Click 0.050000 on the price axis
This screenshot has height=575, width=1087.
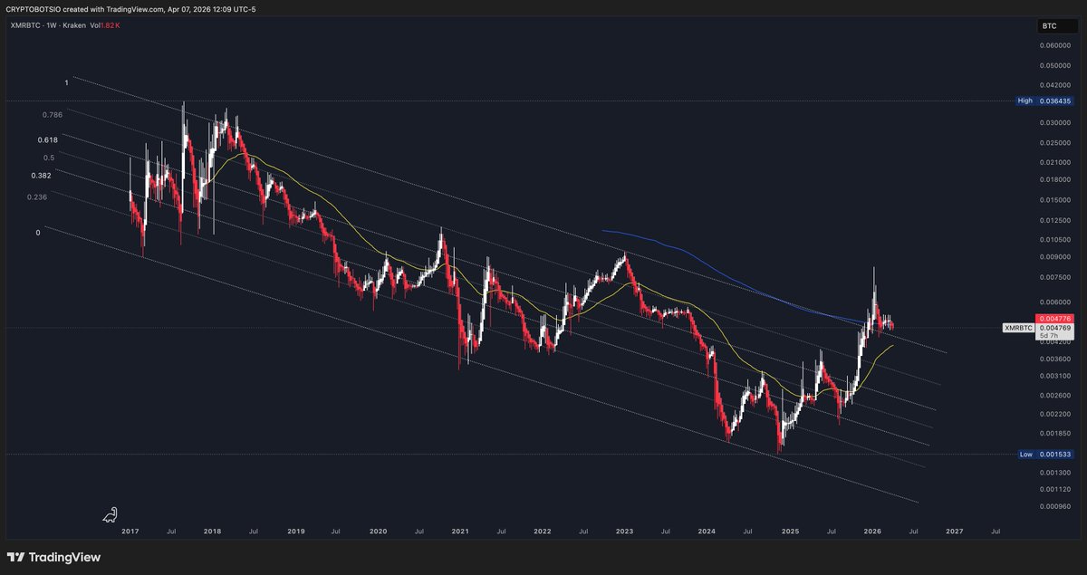(x=1053, y=65)
